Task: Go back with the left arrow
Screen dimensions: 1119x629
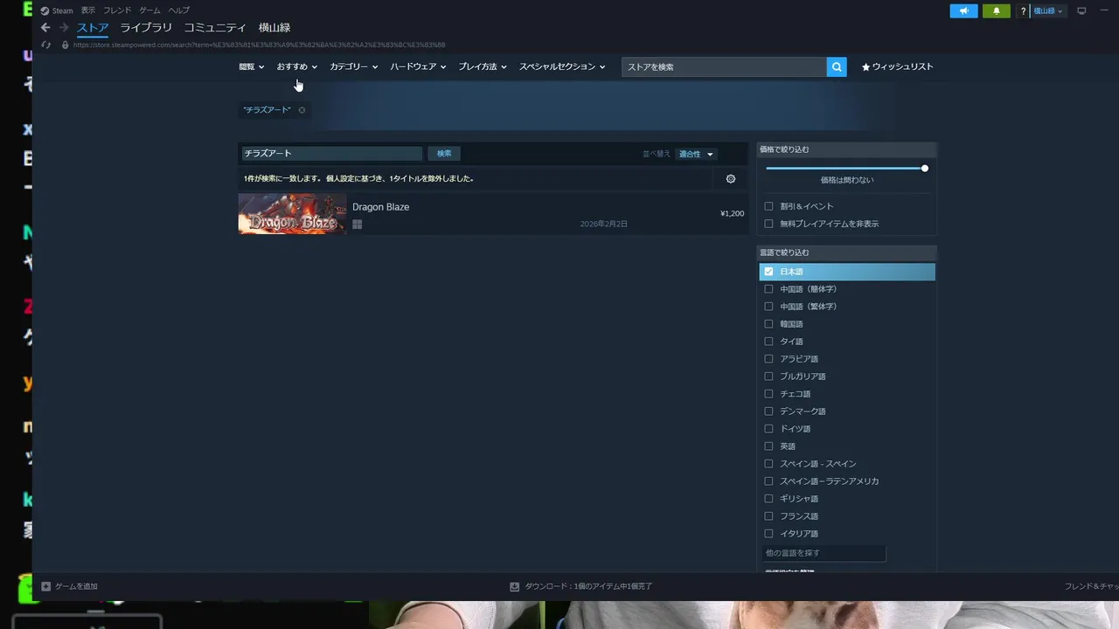Action: pyautogui.click(x=45, y=28)
